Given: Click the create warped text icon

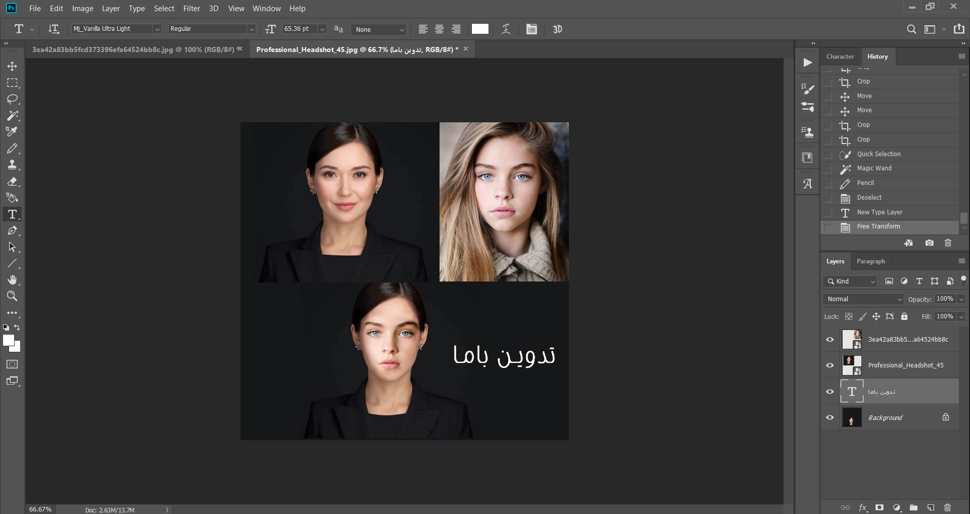Looking at the screenshot, I should pyautogui.click(x=506, y=29).
